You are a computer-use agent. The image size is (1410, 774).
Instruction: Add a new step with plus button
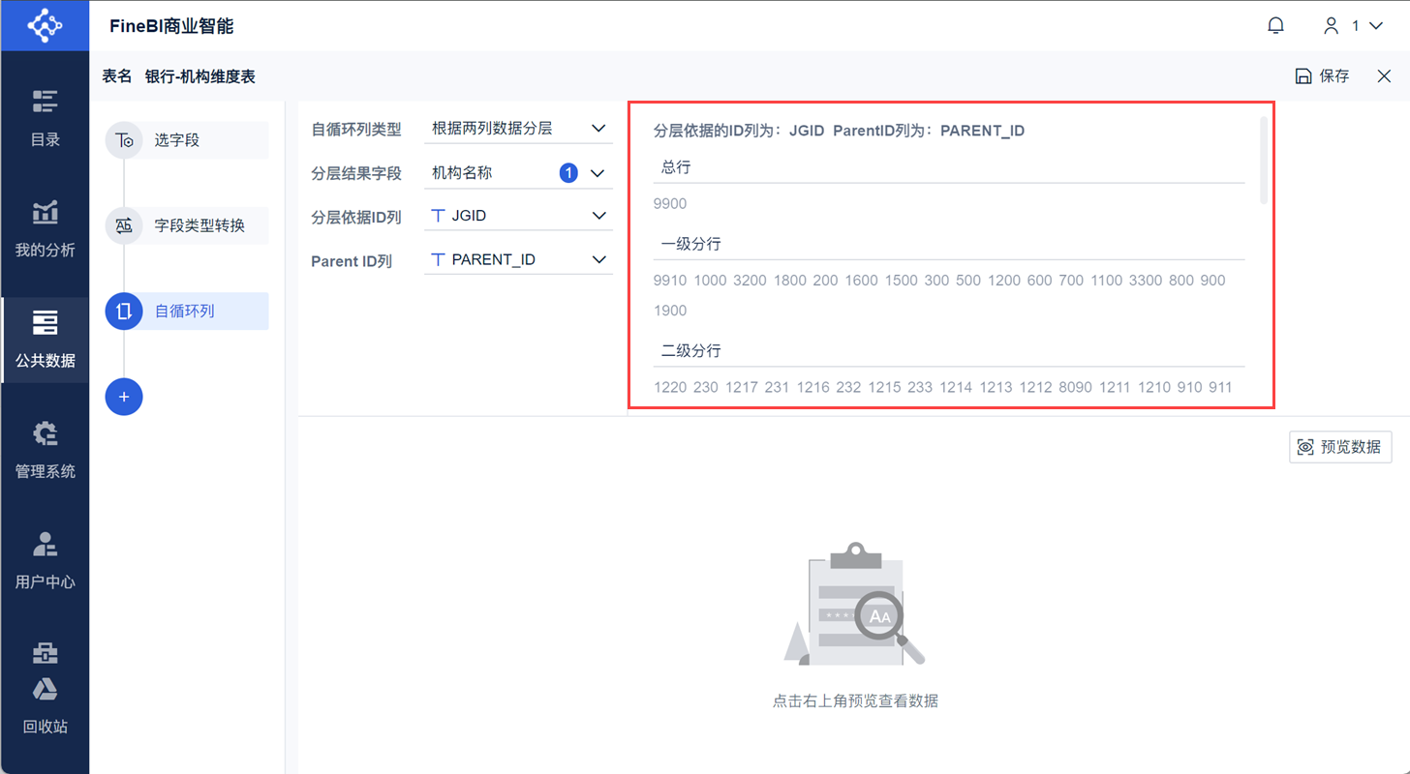(124, 397)
